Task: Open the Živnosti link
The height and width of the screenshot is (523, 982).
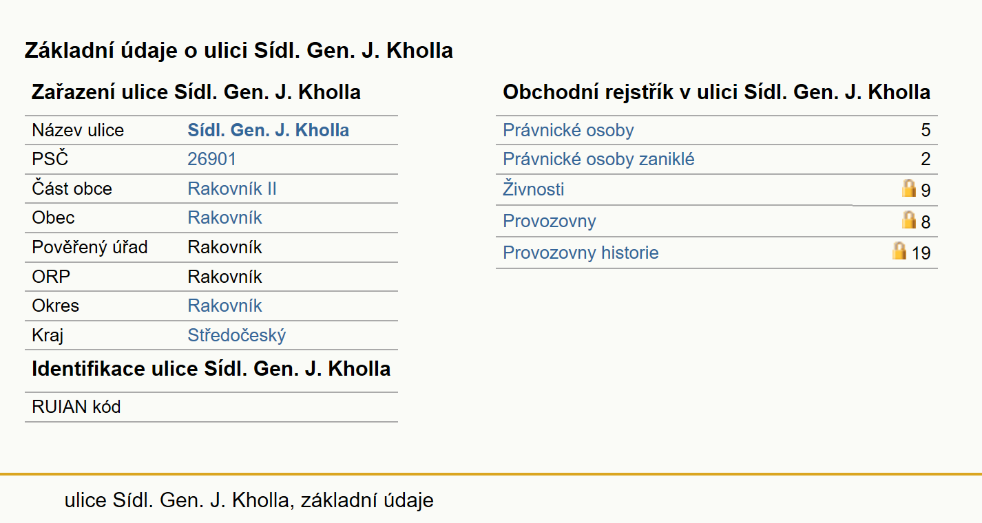Action: pyautogui.click(x=533, y=189)
